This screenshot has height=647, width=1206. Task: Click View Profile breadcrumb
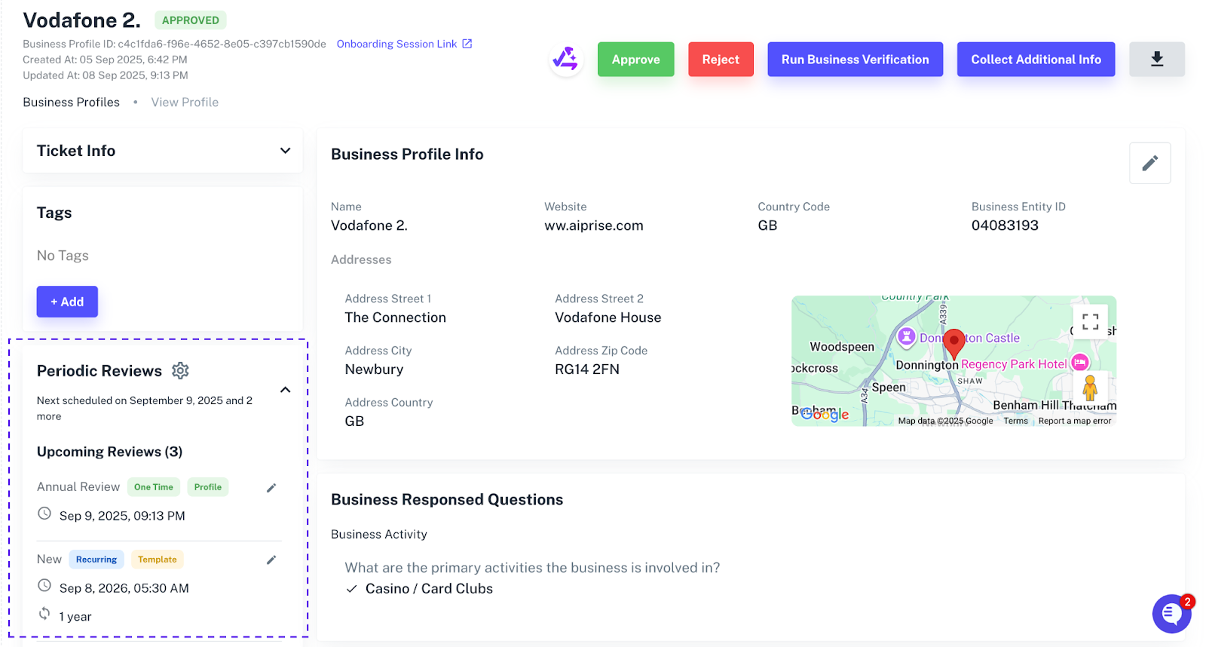pos(185,102)
